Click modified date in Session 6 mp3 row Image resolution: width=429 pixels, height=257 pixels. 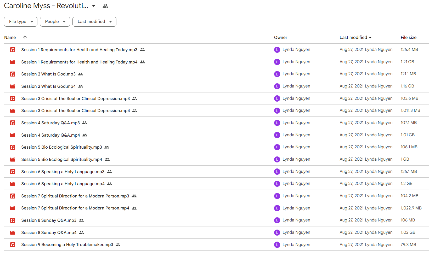click(366, 172)
